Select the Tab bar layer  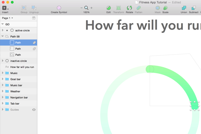[18, 104]
